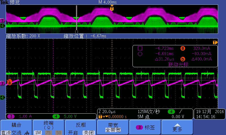Click cursor b value '-80.00mA'
The image size is (226, 135).
[x=201, y=54]
